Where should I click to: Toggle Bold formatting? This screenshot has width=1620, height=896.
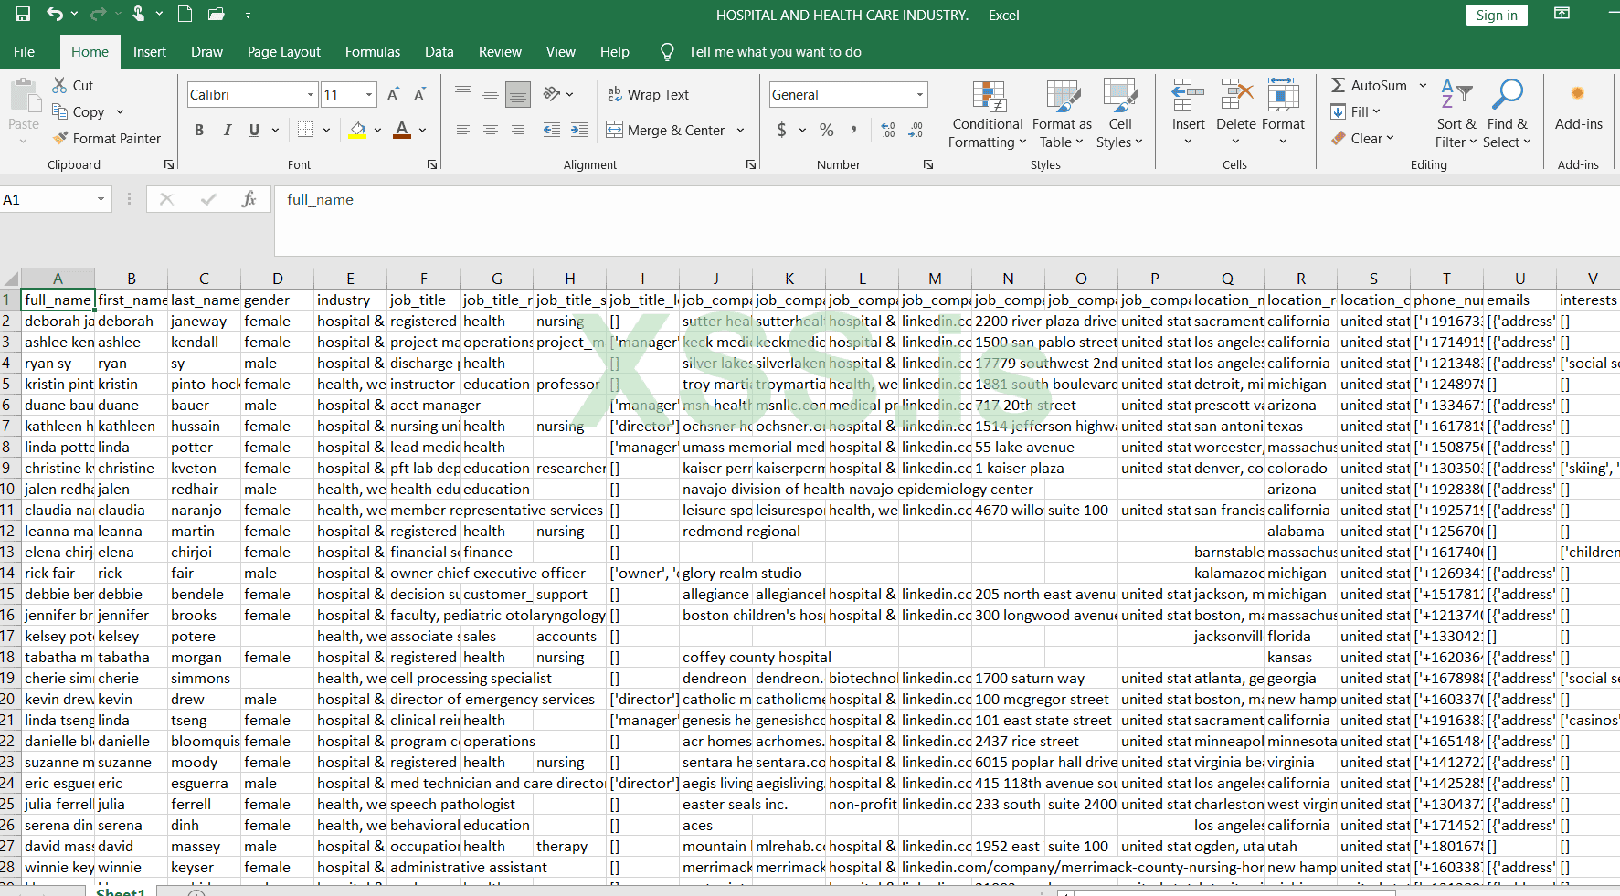(x=199, y=130)
